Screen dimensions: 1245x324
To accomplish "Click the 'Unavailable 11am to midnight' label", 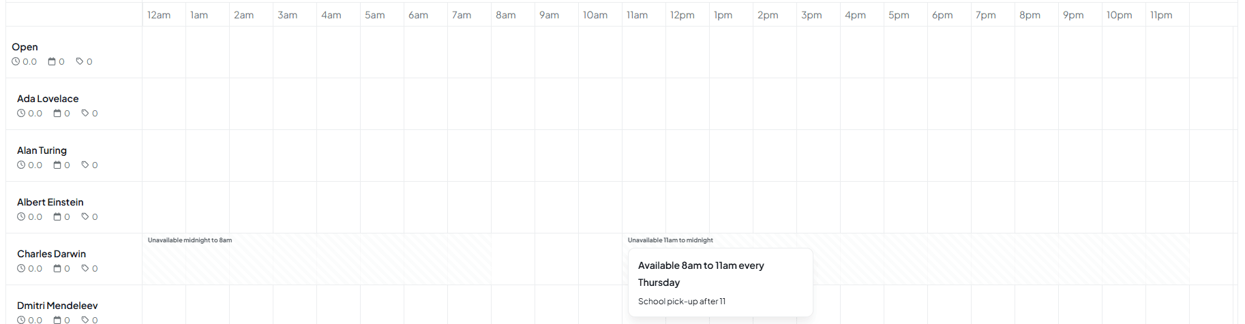I will [x=670, y=240].
